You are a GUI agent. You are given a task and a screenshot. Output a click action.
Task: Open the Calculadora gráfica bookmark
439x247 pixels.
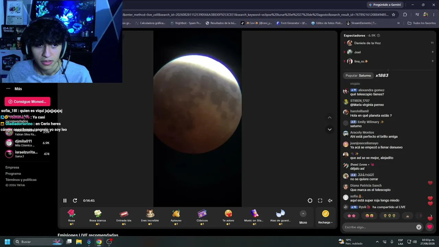pos(150,23)
